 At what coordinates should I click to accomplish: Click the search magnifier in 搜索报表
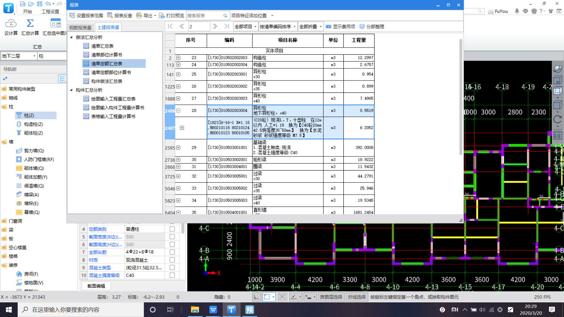225,16
